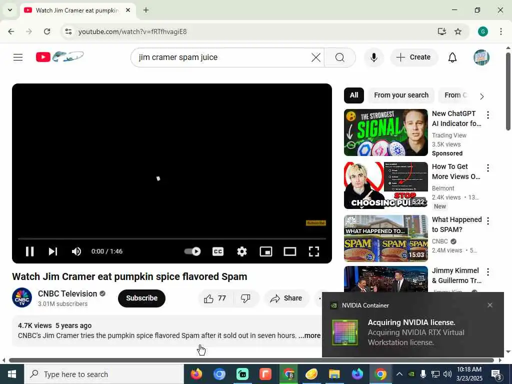Open The Strongest Signal thumbnail
The image size is (512, 384).
pos(385,132)
